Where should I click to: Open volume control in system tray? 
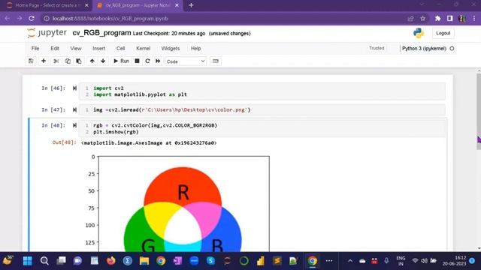pyautogui.click(x=424, y=261)
